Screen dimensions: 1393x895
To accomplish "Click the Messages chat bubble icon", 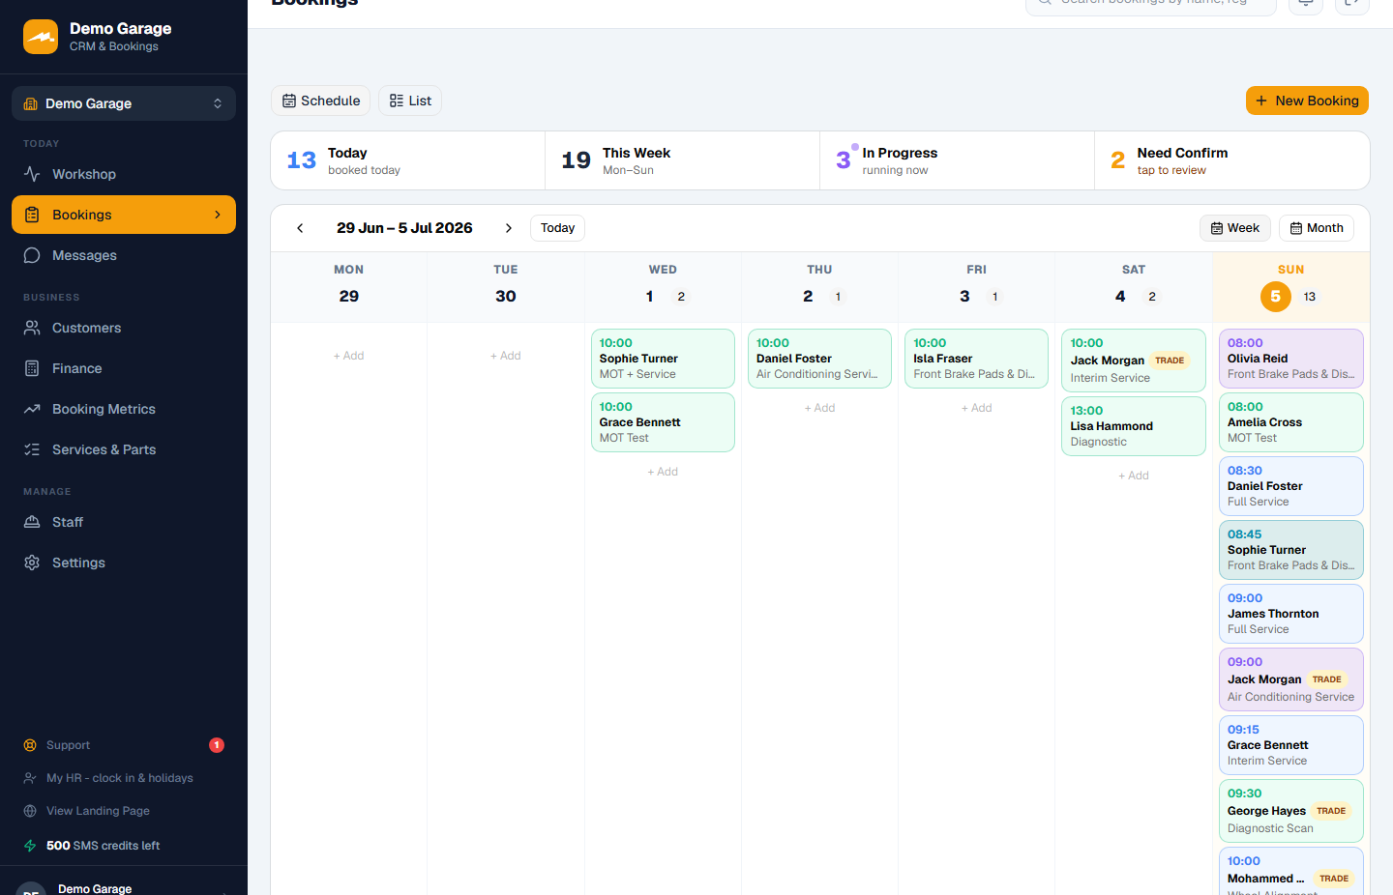I will pyautogui.click(x=32, y=255).
